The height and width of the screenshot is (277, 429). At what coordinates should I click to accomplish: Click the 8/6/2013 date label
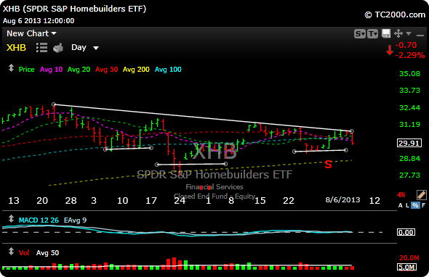(342, 199)
